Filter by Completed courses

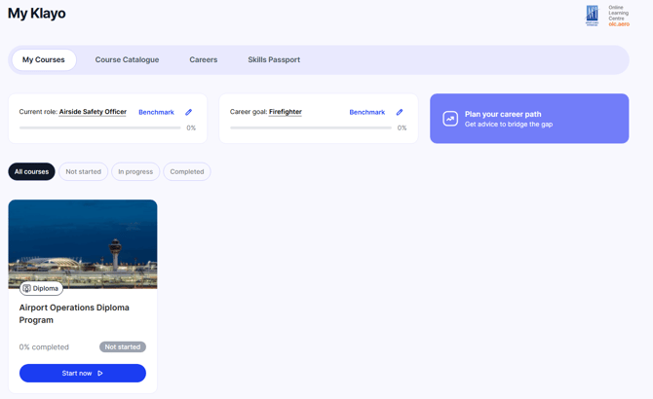[187, 171]
